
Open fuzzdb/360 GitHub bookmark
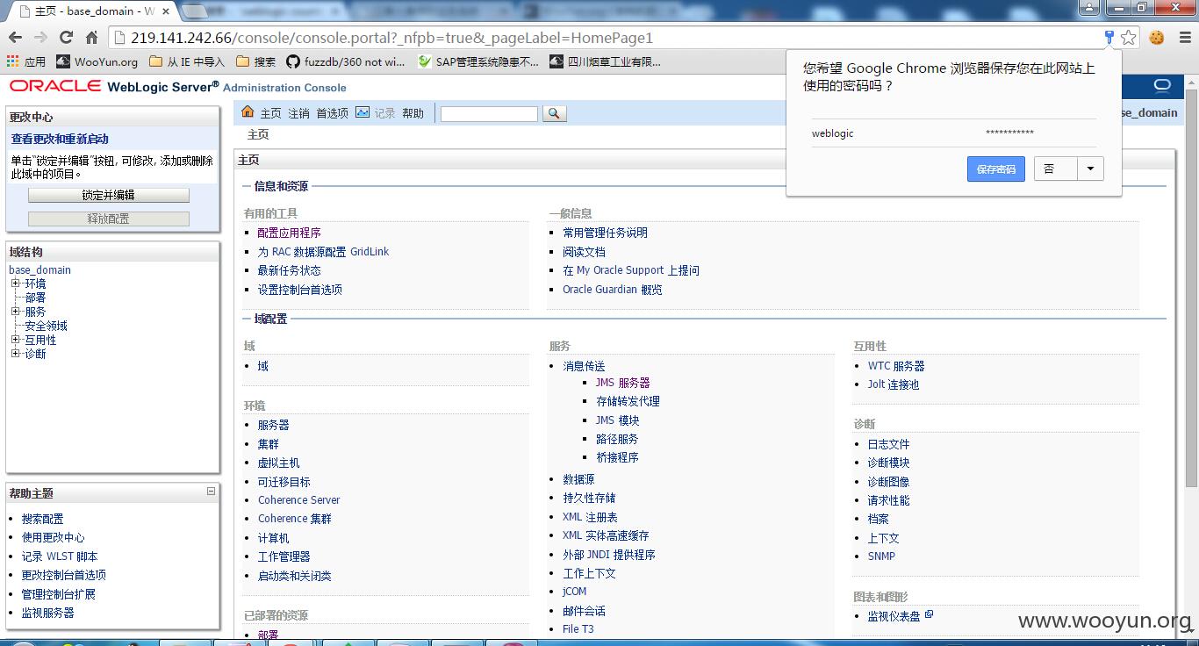[x=346, y=61]
